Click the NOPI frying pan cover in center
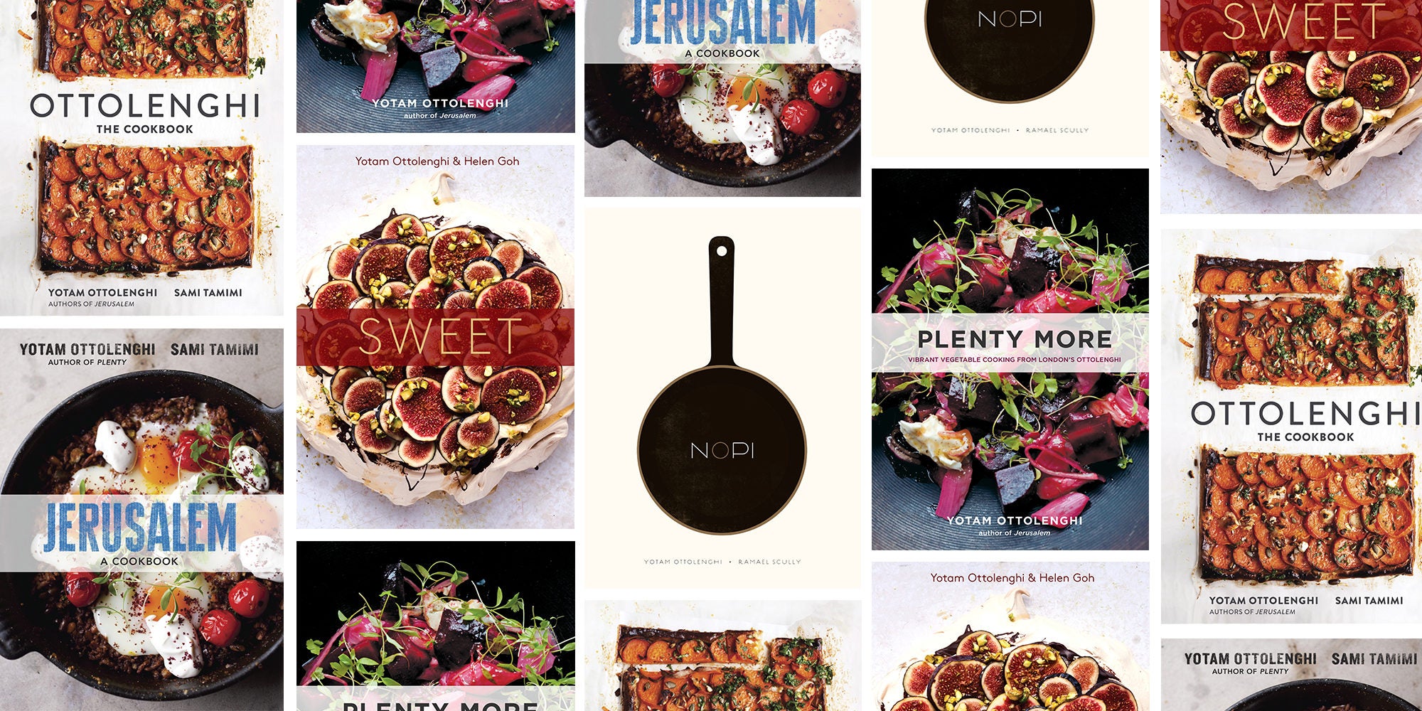The image size is (1422, 711). coord(722,398)
